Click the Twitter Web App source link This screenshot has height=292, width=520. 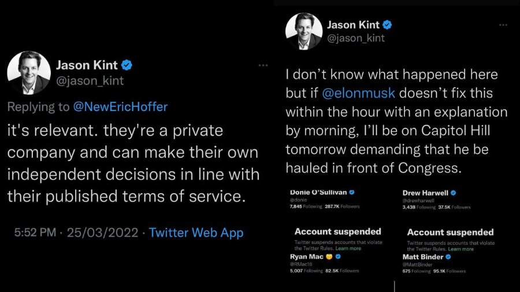196,233
